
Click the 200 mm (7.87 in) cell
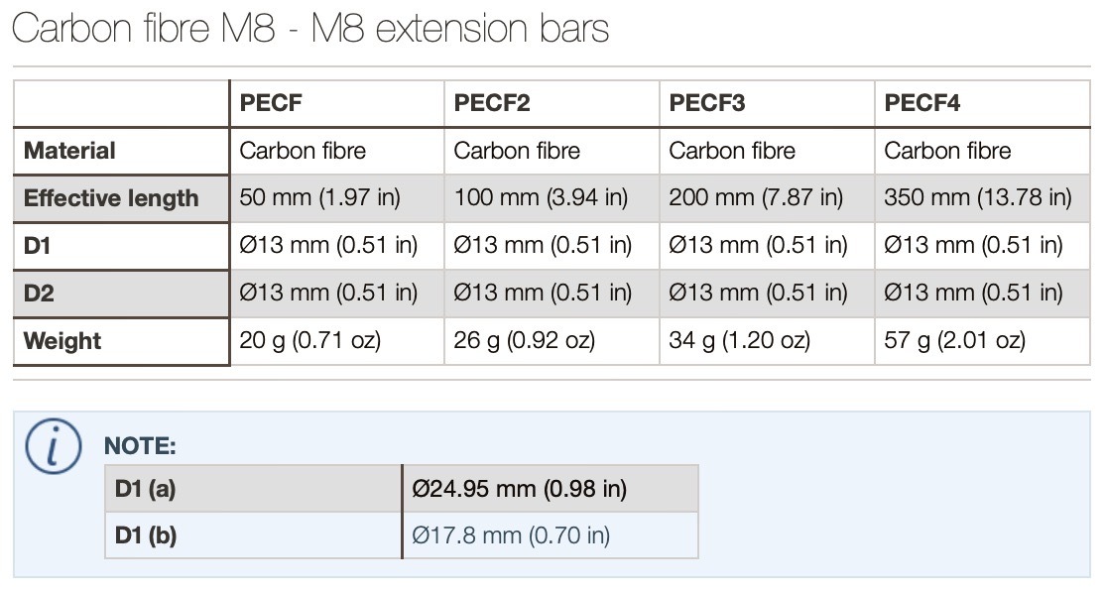pos(756,198)
